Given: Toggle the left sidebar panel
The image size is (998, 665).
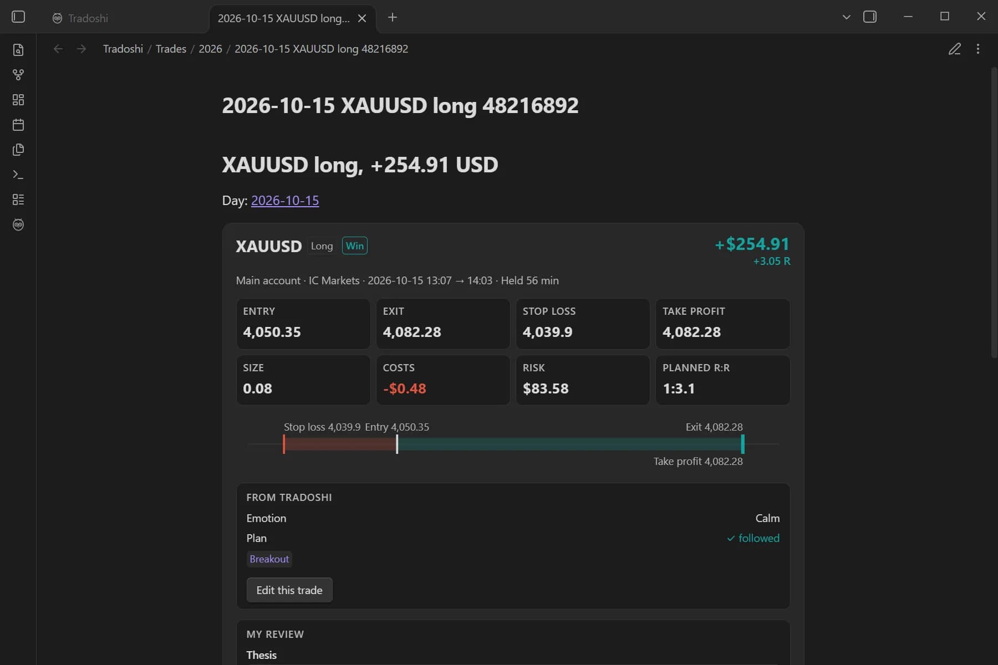Looking at the screenshot, I should tap(18, 17).
